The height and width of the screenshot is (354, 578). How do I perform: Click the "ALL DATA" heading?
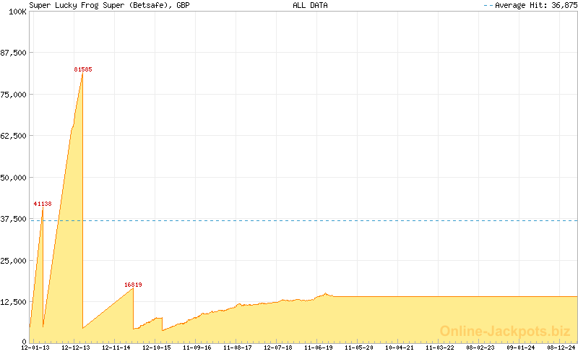310,5
